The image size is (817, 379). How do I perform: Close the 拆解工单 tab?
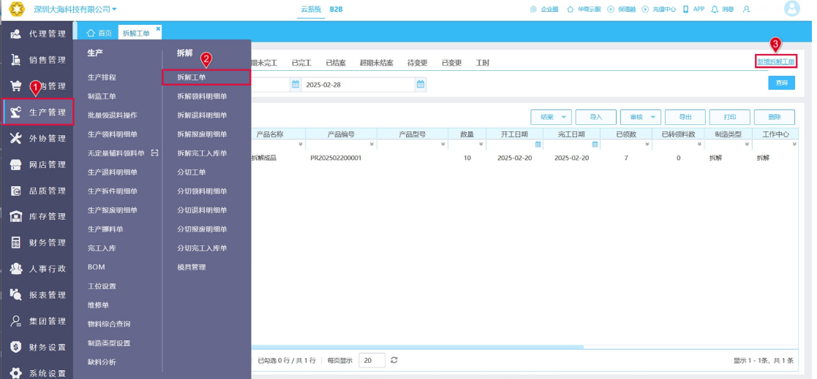(158, 28)
